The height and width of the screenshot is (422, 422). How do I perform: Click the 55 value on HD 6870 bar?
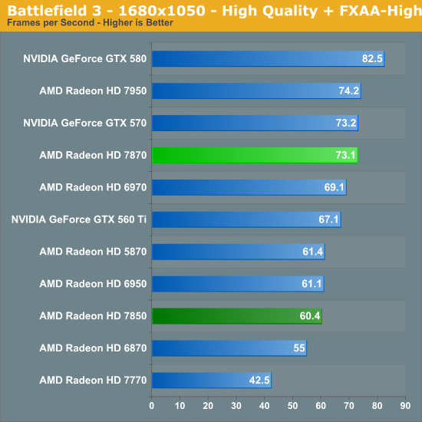[x=299, y=348]
